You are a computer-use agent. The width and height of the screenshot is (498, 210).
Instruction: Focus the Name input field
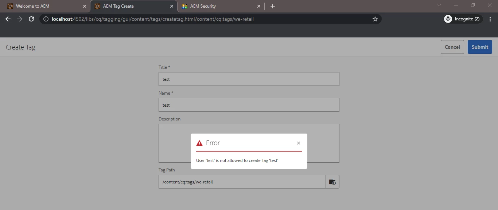(249, 105)
